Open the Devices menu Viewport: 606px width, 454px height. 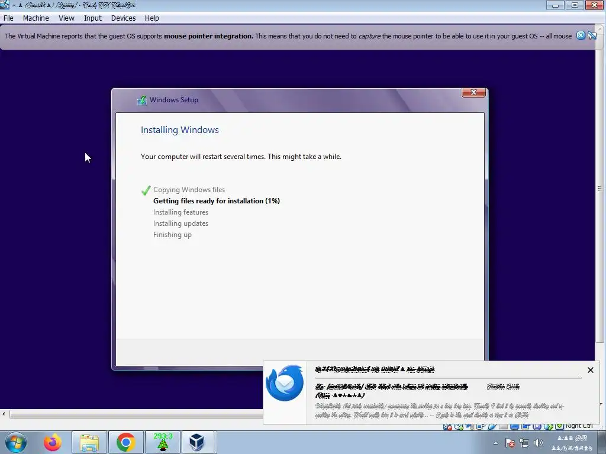tap(123, 18)
